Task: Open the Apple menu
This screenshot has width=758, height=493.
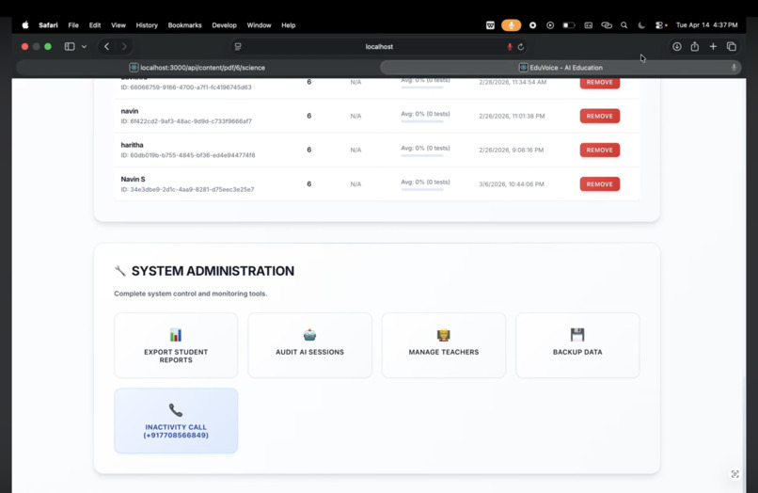Action: click(x=25, y=25)
